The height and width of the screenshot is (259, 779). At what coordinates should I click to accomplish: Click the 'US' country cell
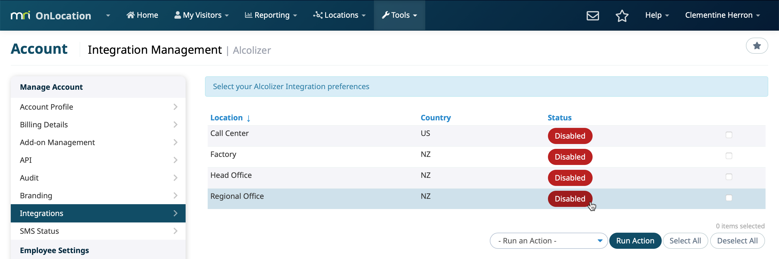(425, 133)
